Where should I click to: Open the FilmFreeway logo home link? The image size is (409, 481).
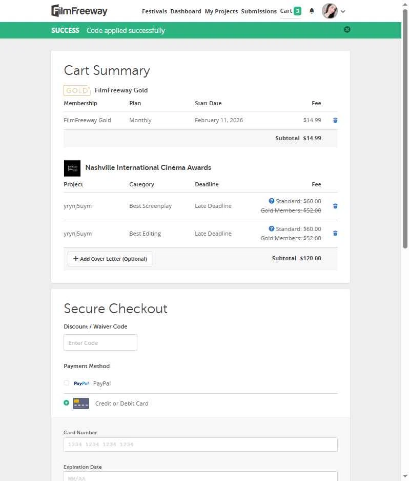(79, 11)
